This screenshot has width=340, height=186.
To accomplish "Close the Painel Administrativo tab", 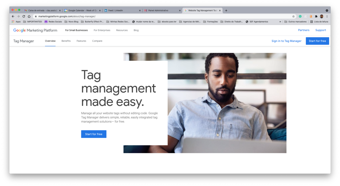I will click(x=180, y=10).
